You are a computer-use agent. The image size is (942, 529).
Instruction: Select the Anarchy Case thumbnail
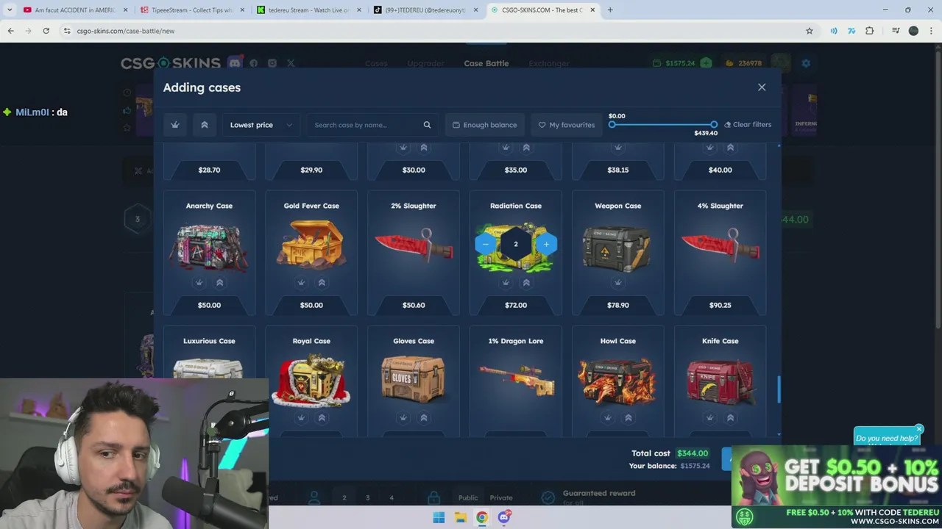click(x=209, y=247)
